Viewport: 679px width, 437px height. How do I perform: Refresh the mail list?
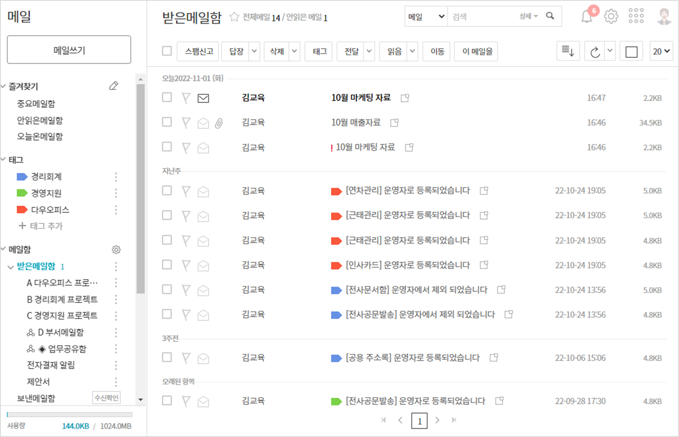(595, 51)
